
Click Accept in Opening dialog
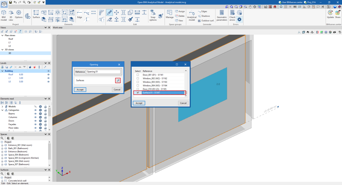[80, 89]
